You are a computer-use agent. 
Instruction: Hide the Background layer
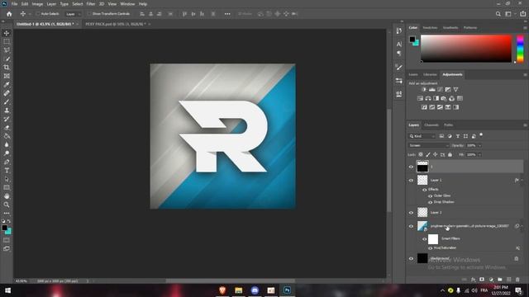pos(411,258)
